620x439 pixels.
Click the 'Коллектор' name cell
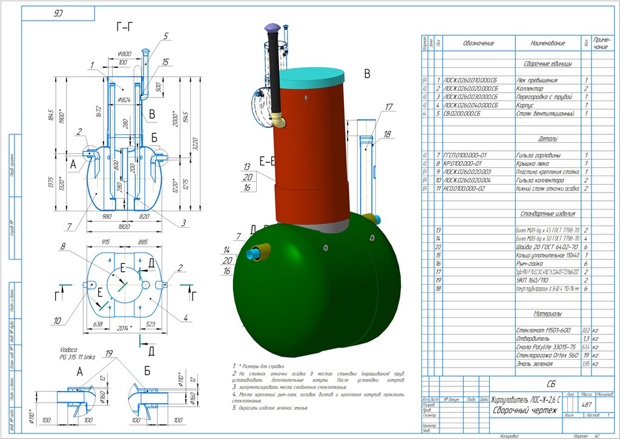tap(530, 88)
